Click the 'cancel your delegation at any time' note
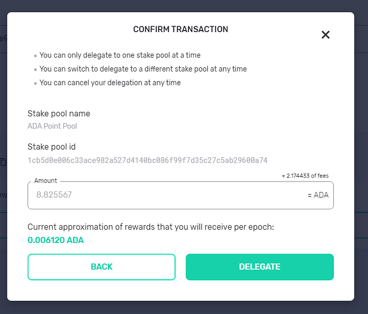Viewport: 368px width, 314px height. pos(110,83)
